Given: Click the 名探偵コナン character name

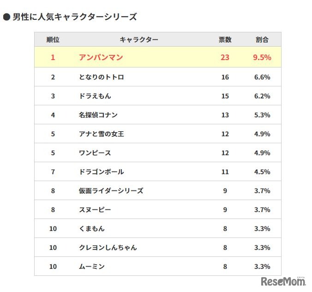Looking at the screenshot, I should pos(98,115).
